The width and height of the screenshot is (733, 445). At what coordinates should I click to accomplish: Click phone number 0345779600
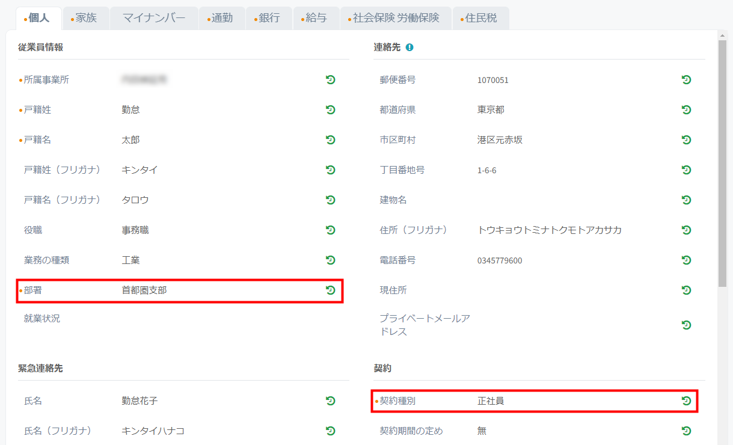[500, 260]
